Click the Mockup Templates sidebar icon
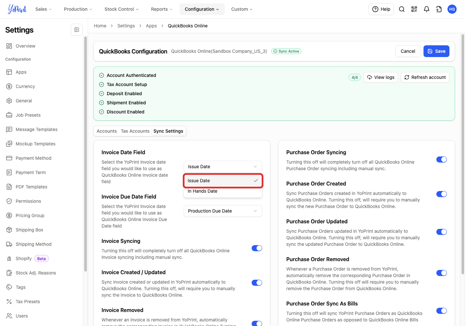 (9, 144)
